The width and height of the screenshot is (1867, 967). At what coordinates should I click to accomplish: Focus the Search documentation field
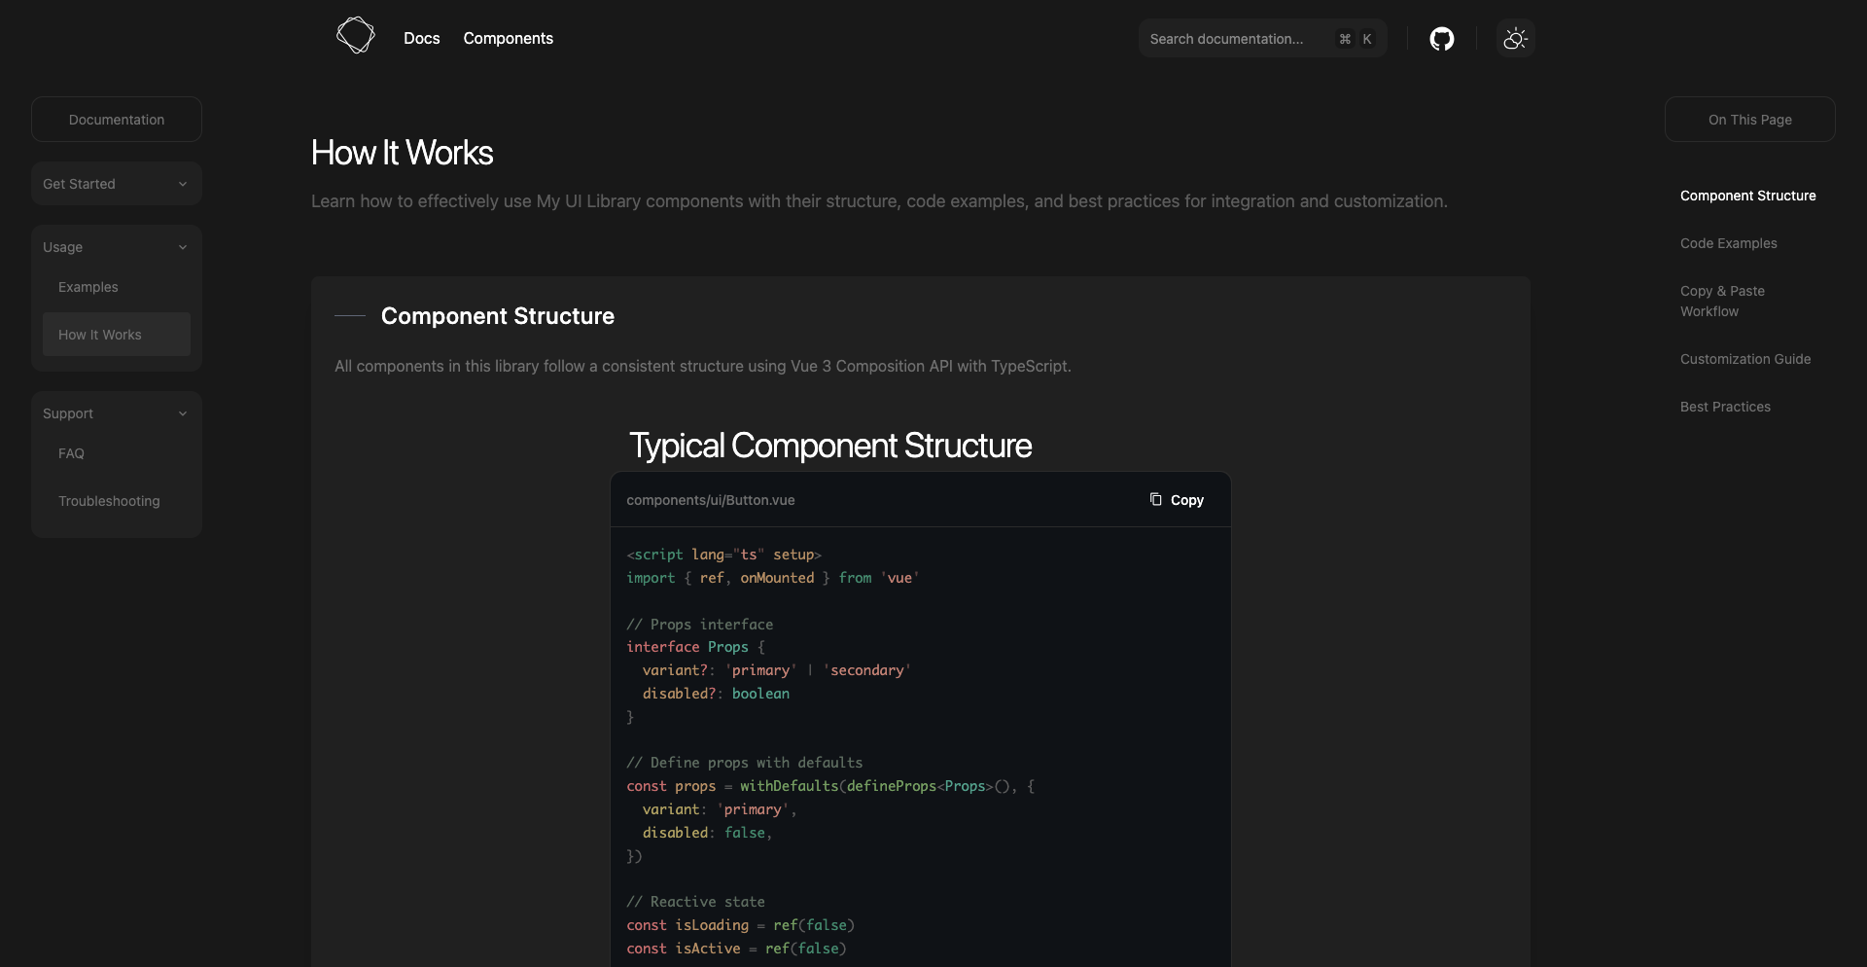click(x=1262, y=39)
